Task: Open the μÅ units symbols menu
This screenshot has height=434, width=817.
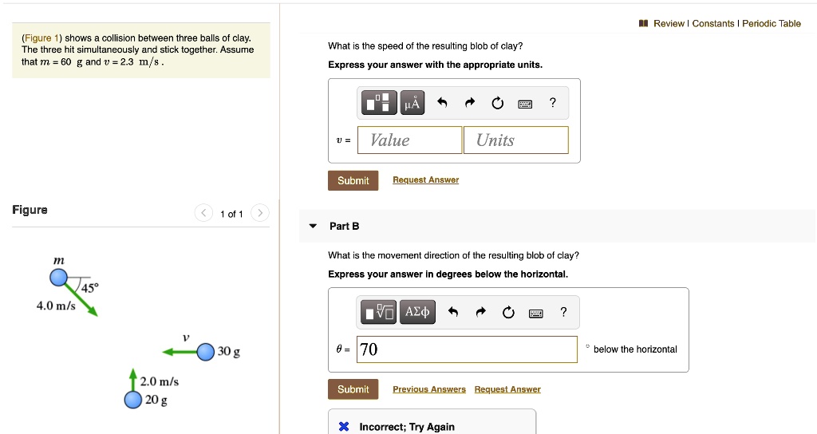Action: coord(412,103)
